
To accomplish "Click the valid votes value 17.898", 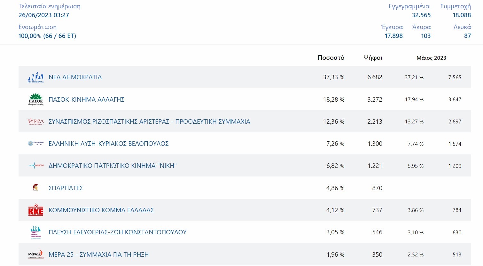I will pyautogui.click(x=393, y=36).
